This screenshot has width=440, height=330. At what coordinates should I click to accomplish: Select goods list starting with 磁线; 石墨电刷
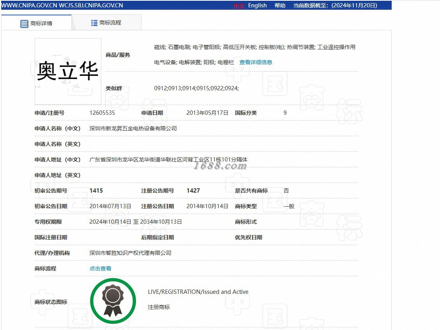pyautogui.click(x=255, y=47)
